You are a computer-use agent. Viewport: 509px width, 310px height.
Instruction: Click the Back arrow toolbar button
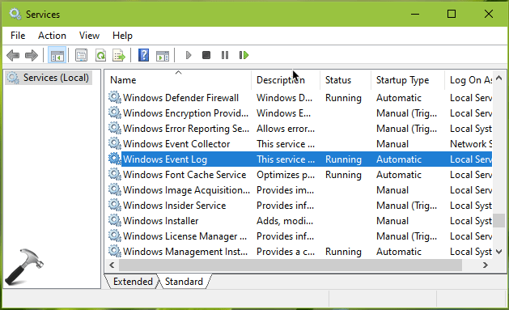13,55
